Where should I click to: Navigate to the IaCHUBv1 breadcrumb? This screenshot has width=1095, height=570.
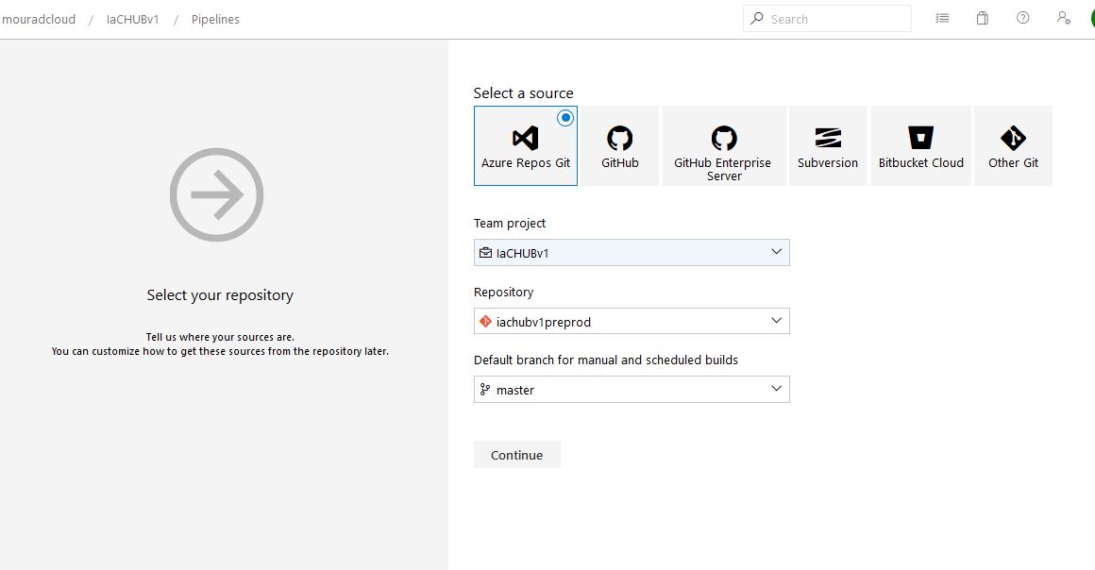pos(131,19)
